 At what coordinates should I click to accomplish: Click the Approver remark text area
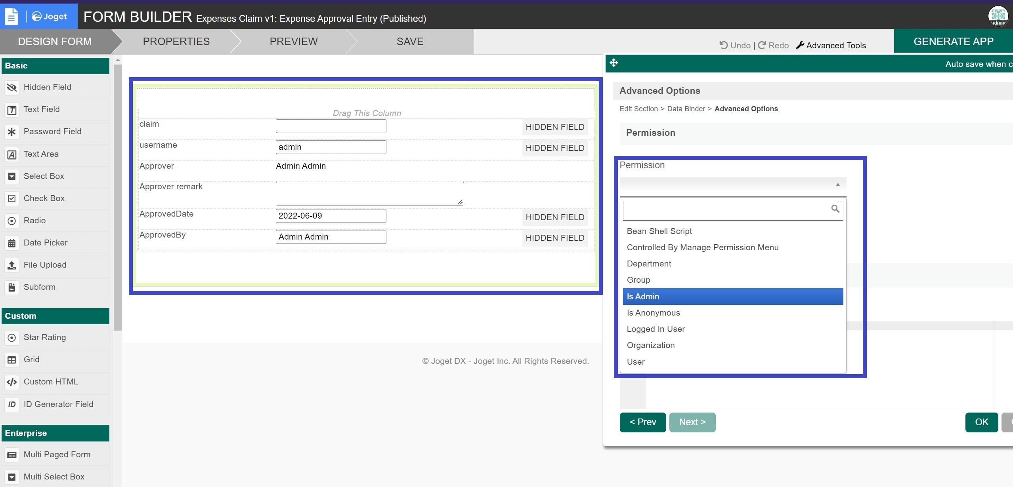coord(369,194)
